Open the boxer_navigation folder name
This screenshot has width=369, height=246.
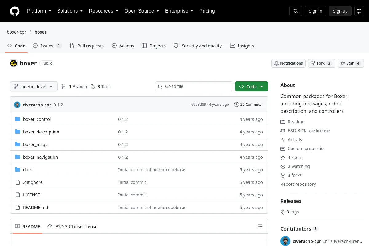(40, 157)
